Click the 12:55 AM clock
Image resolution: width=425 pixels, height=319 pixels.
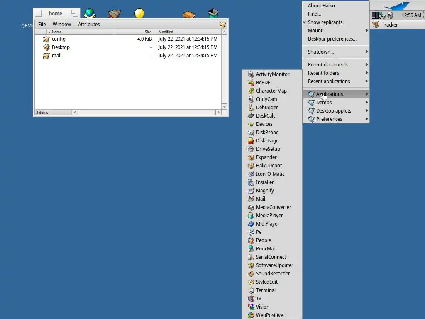point(411,15)
